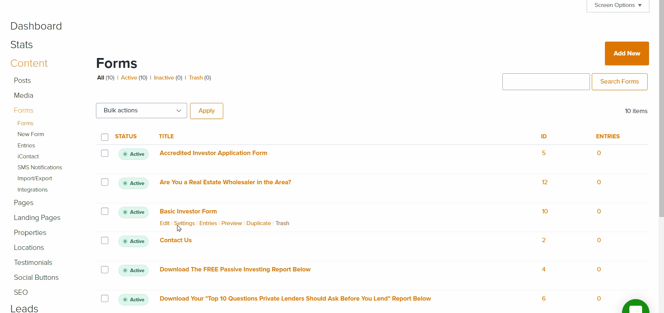
Task: Click the page vertical scrollbar
Action: 661,109
